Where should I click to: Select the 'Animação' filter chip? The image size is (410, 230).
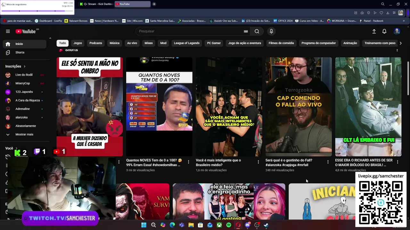[x=350, y=43]
